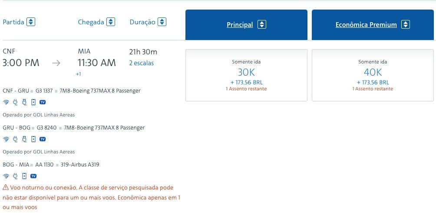Viewport: 436px width, 213px height.
Task: Click the USB port icon for the CNF - GRU flight
Action: click(24, 103)
